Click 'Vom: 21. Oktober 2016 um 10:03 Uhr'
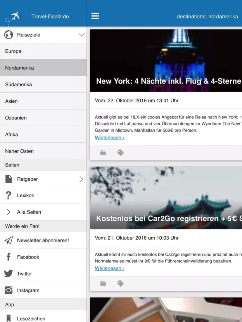 click(136, 238)
